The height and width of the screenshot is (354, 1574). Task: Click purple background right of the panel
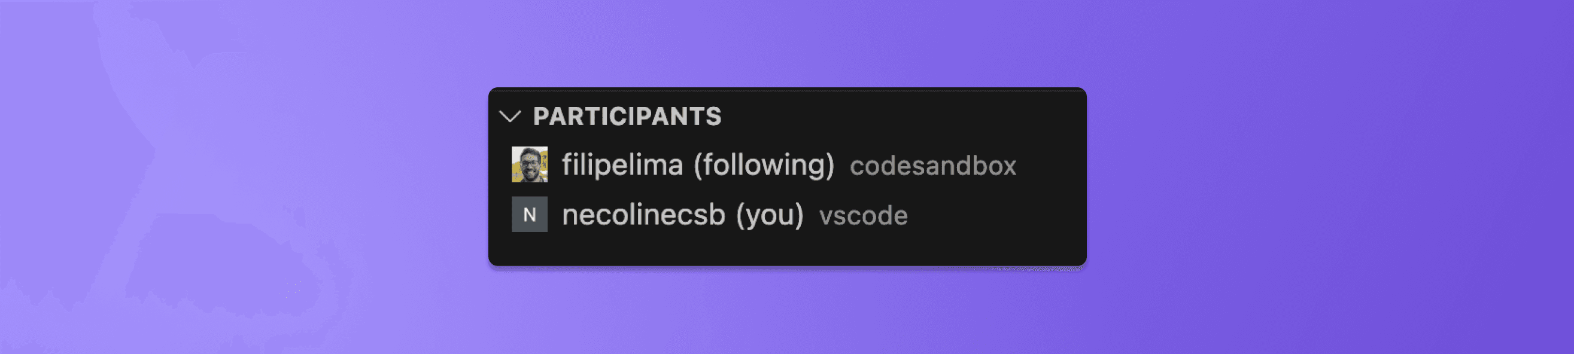pos(1314,177)
